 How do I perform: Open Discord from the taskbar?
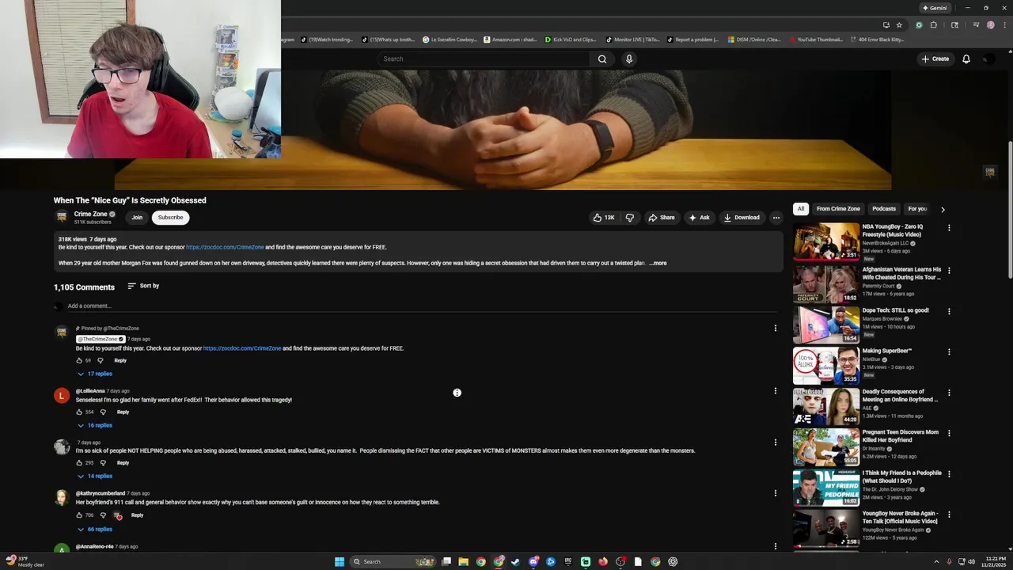(533, 562)
